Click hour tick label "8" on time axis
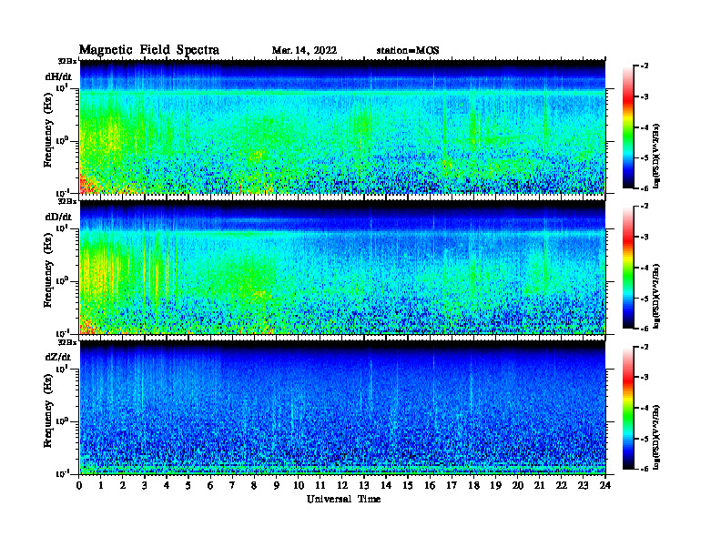Image resolution: width=721 pixels, height=557 pixels. coord(254,486)
